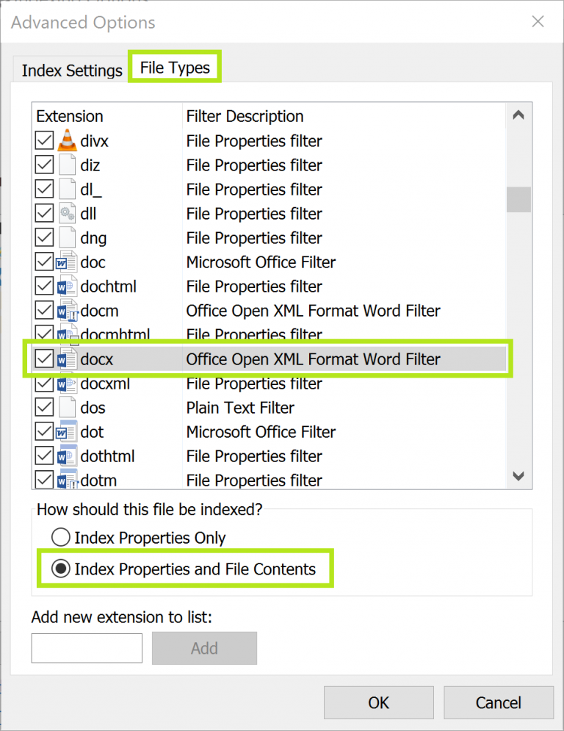Choose Index Properties and File Contents
This screenshot has height=731, width=564.
pos(62,569)
